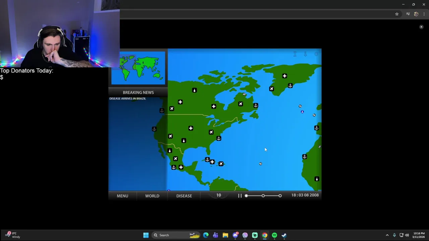The height and width of the screenshot is (241, 429).
Task: Open the taskbar clock showing 10:16 PM
Action: [419, 235]
